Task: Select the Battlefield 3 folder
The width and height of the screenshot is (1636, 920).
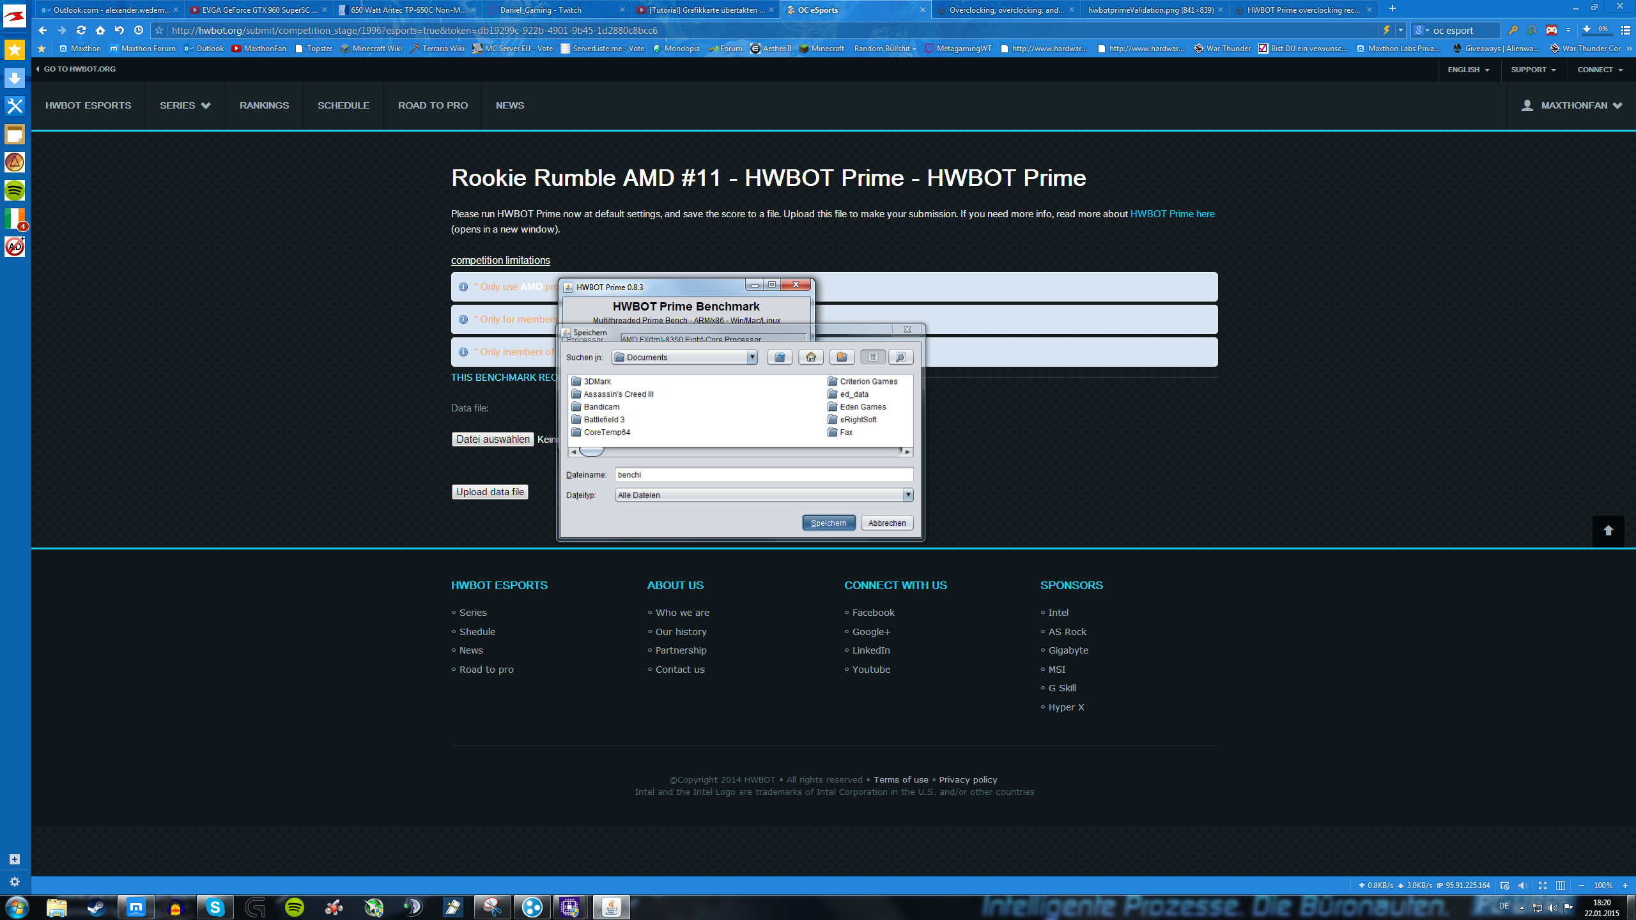Action: coord(598,420)
